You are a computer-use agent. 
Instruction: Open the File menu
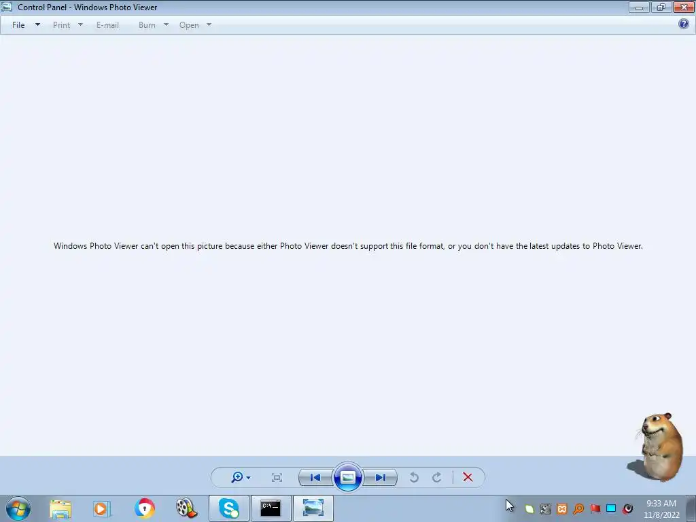pyautogui.click(x=18, y=25)
